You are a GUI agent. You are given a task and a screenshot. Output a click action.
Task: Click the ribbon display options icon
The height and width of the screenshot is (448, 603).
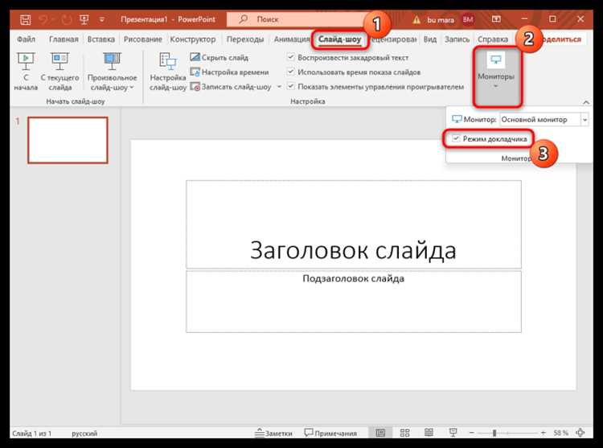point(497,18)
